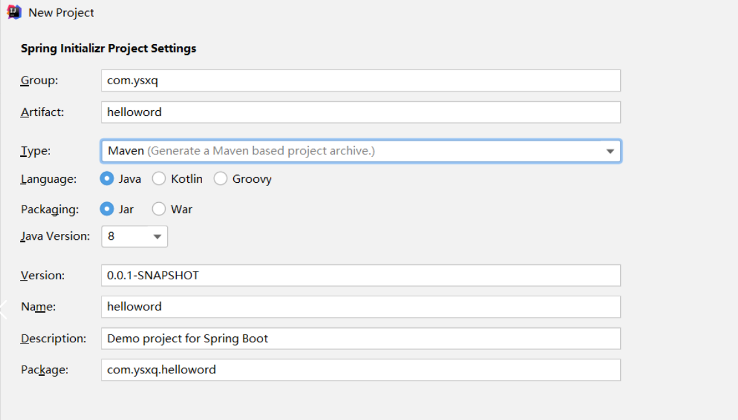Select the Java language radio button
Screen dimensions: 738x420
(x=108, y=179)
